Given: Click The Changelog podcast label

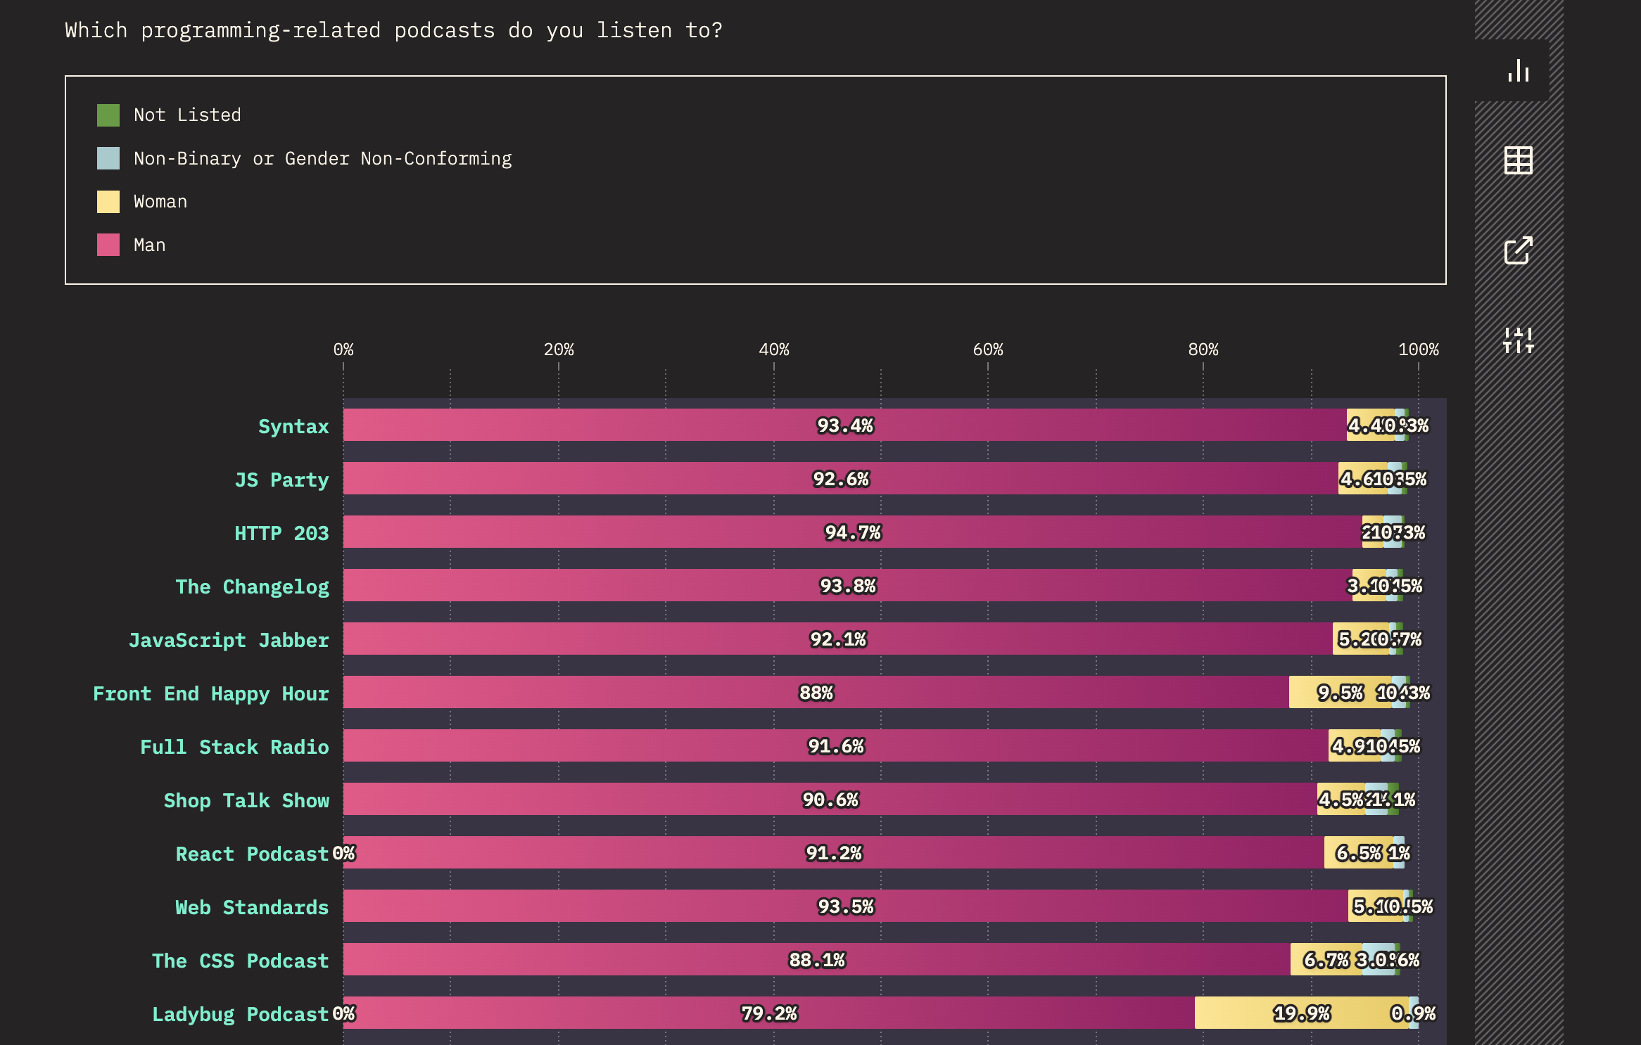Looking at the screenshot, I should click(x=253, y=586).
